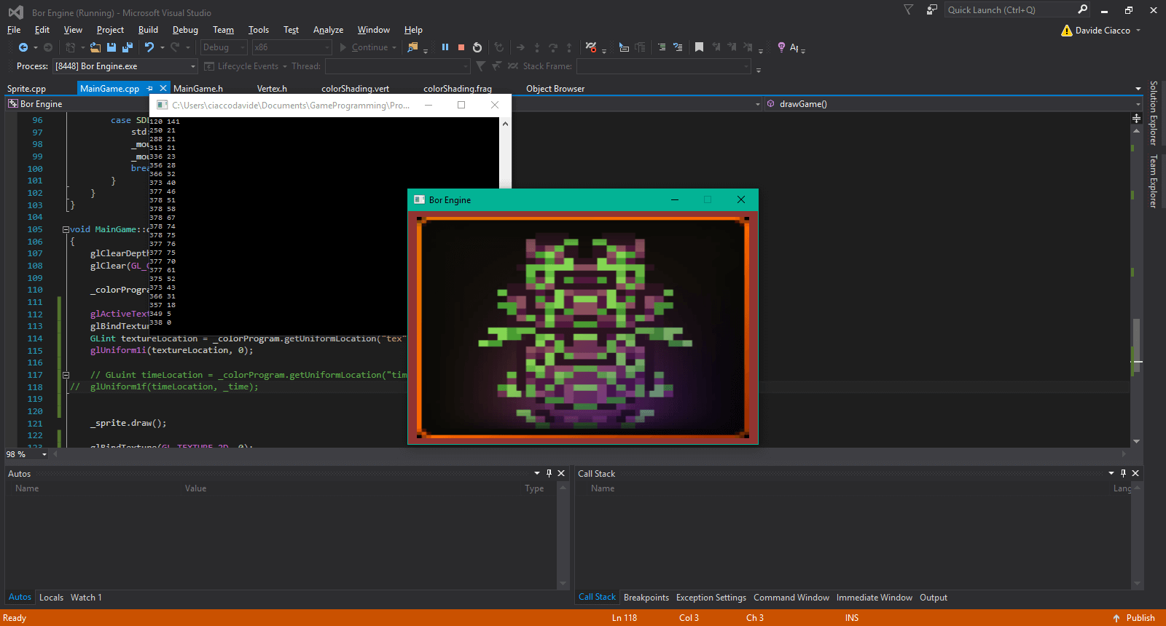Switch to the colorShading.frag tab
The width and height of the screenshot is (1166, 626).
[x=457, y=89]
